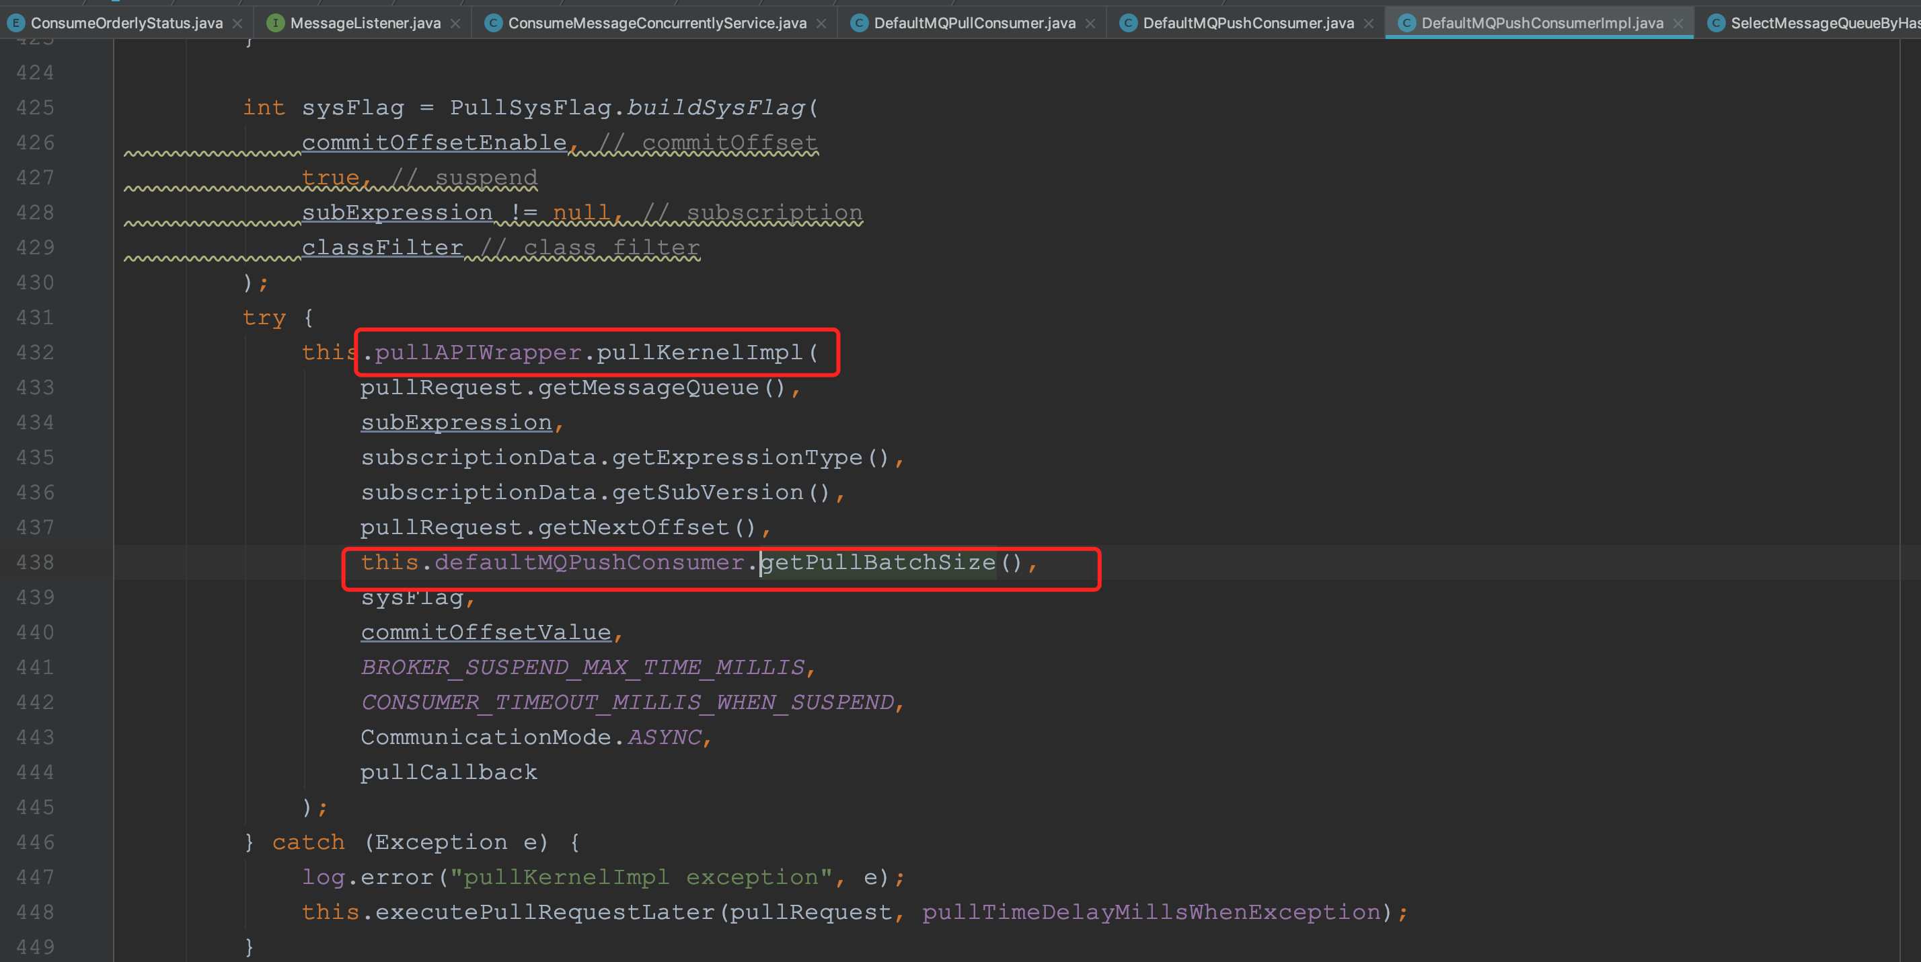Click gutter at line number 432
The image size is (1921, 962).
tap(35, 352)
